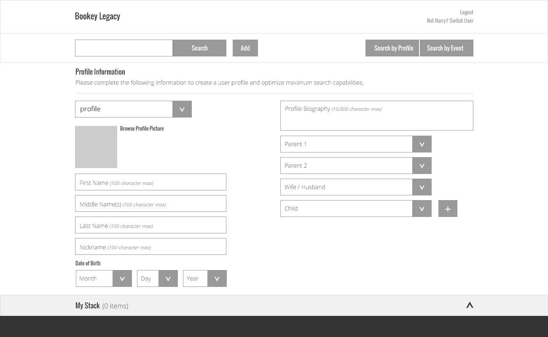This screenshot has height=337, width=548.
Task: Click the Logout link
Action: 467,12
